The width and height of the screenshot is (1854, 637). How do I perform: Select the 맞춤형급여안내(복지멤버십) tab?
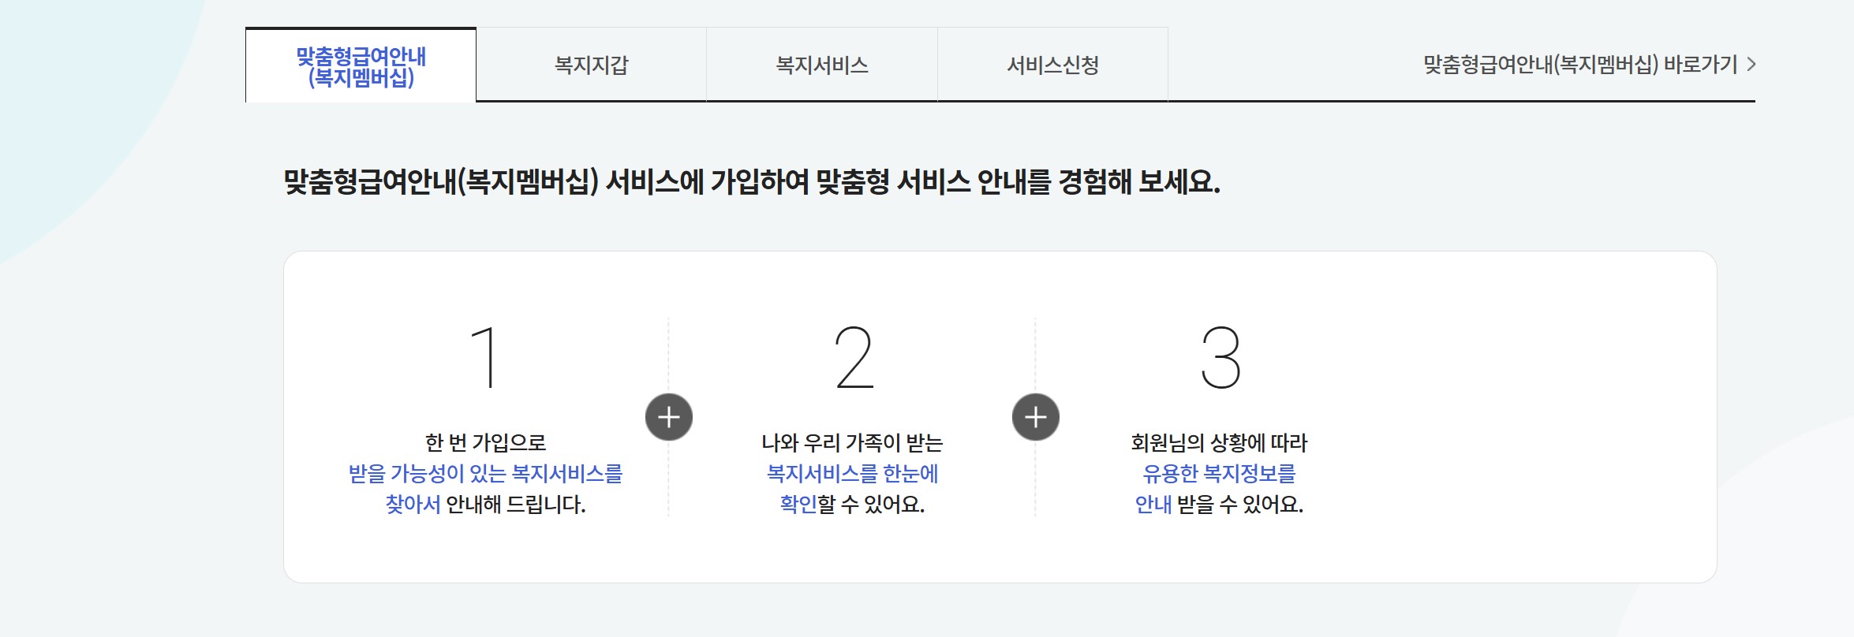click(361, 65)
